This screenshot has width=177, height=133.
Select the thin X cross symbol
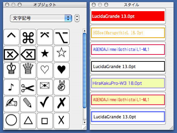coord(62,121)
